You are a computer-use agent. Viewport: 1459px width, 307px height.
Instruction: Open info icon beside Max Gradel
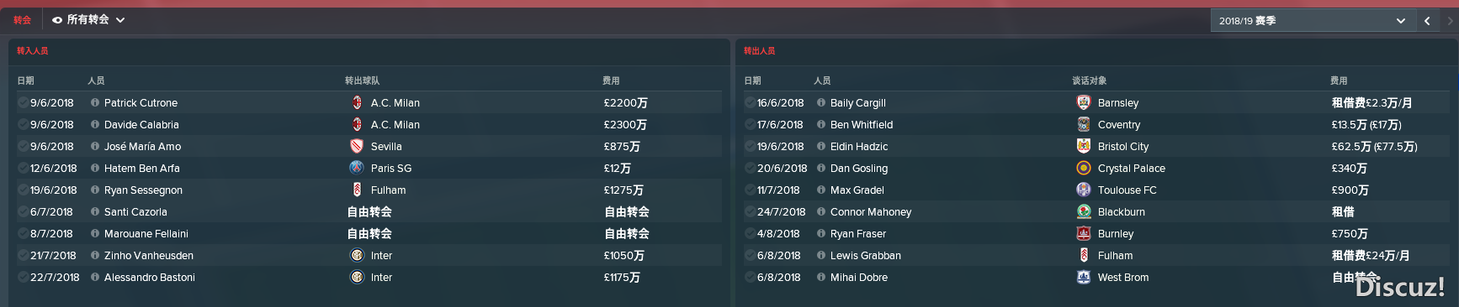click(821, 190)
